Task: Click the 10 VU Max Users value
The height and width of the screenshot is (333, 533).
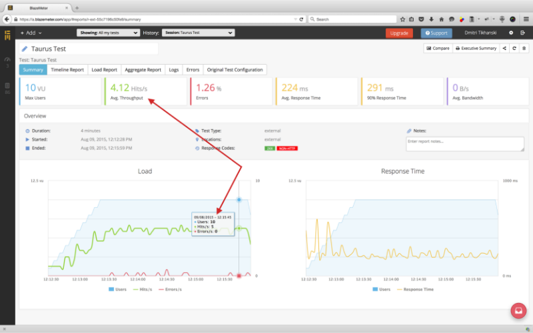Action: [35, 88]
